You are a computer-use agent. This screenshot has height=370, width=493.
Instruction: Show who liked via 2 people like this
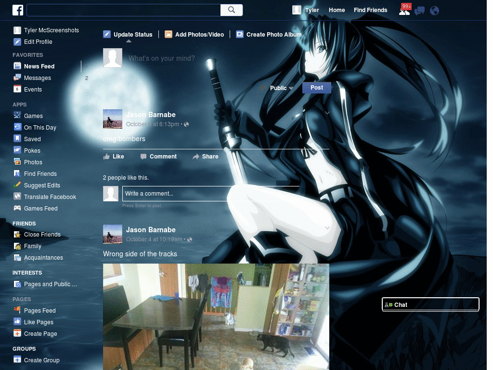(x=126, y=177)
